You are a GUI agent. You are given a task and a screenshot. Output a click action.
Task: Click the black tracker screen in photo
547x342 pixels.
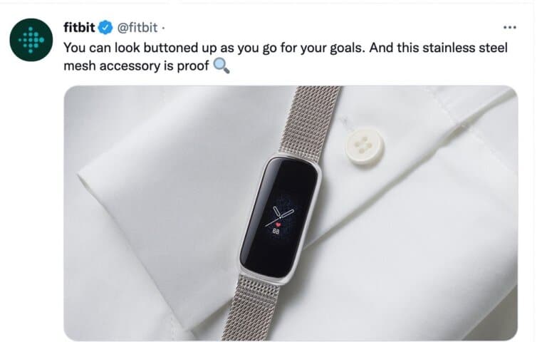point(280,217)
